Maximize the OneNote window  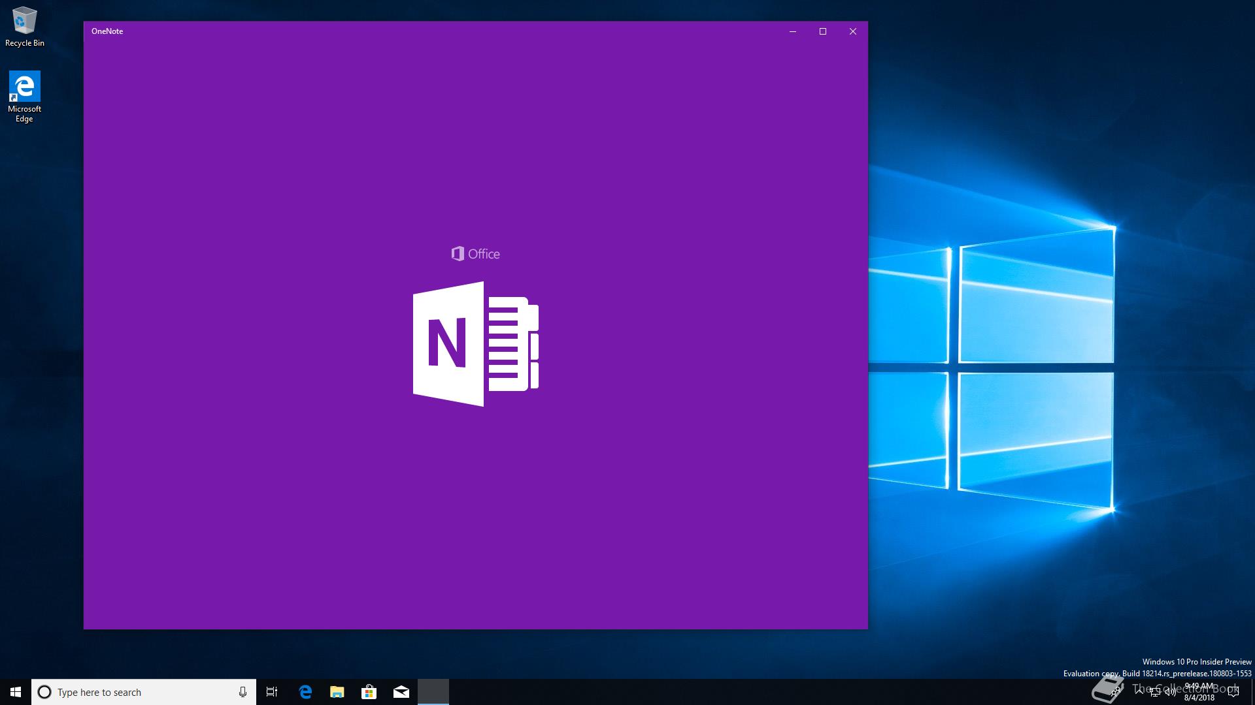(823, 31)
